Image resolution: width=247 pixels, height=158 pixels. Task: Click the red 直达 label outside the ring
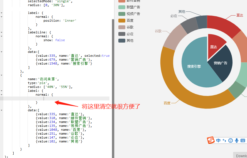(x=239, y=15)
